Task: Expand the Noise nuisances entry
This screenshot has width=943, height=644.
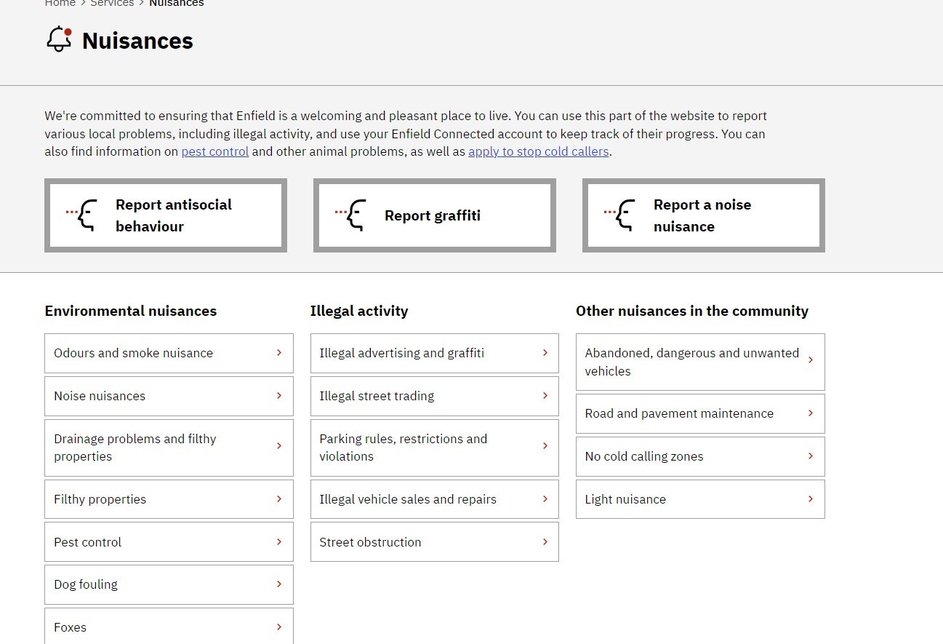Action: (x=169, y=396)
